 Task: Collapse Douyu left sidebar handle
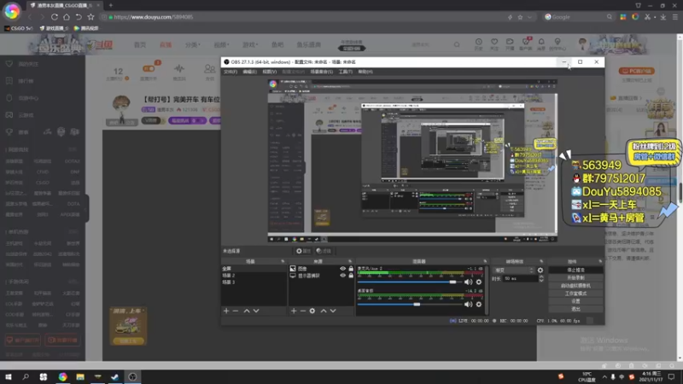point(87,208)
